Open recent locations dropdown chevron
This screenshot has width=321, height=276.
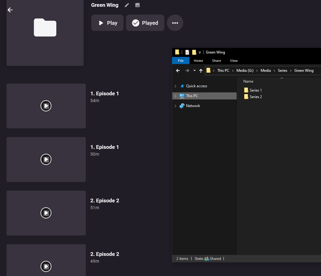(x=194, y=71)
